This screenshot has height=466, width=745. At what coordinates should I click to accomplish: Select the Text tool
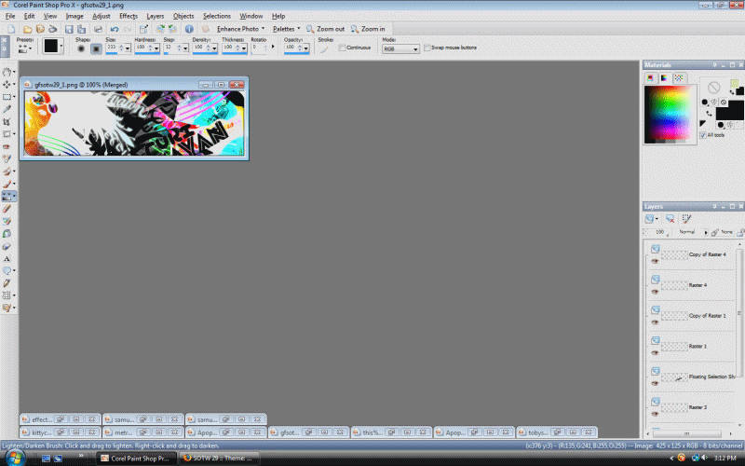[x=7, y=259]
